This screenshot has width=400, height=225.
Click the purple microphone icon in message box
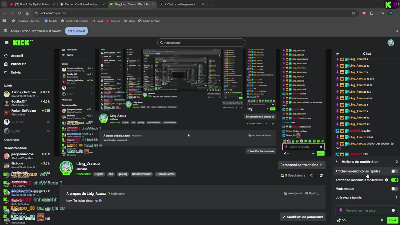click(341, 210)
